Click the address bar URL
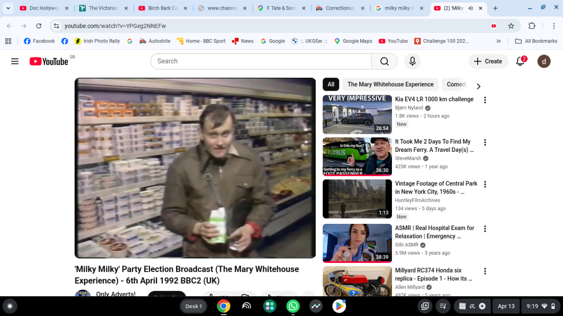Screen dimensions: 563x316 tap(115, 26)
